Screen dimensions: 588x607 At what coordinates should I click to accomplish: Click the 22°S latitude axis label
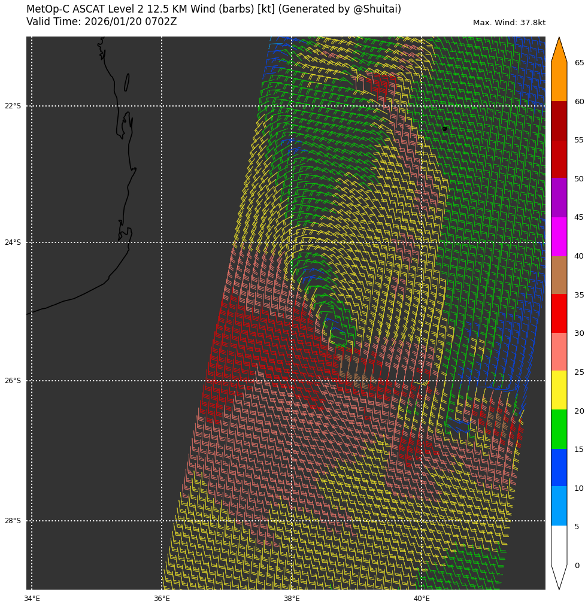tap(13, 106)
